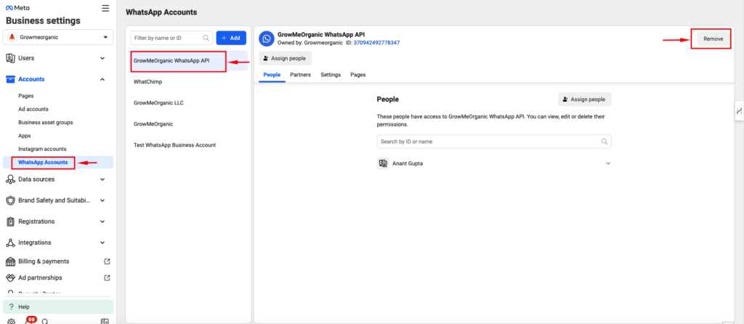
Task: Click the search magnifier icon at sidebar bottom
Action: [45, 321]
